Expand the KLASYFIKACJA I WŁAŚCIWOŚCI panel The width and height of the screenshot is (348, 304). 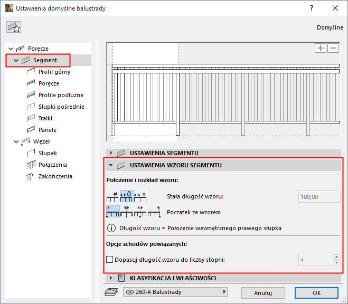pyautogui.click(x=111, y=278)
